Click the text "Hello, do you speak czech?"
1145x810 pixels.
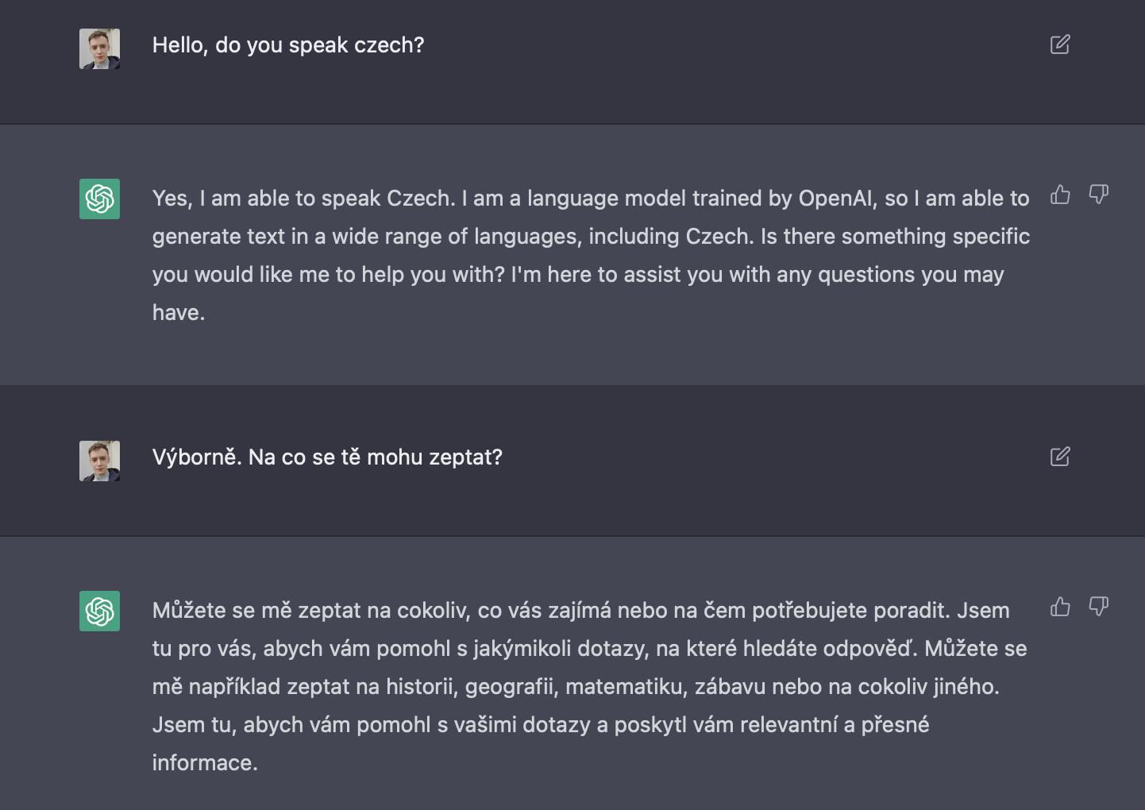pyautogui.click(x=288, y=45)
